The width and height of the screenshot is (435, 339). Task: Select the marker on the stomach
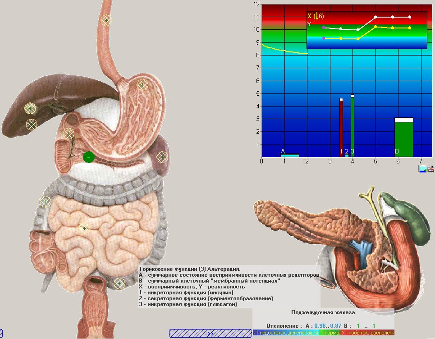pyautogui.click(x=142, y=85)
